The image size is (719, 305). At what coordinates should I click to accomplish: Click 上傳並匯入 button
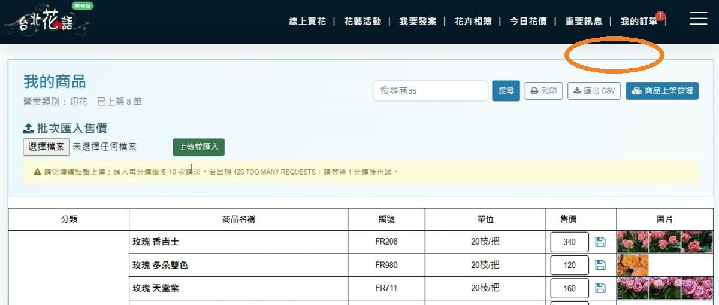coord(198,147)
